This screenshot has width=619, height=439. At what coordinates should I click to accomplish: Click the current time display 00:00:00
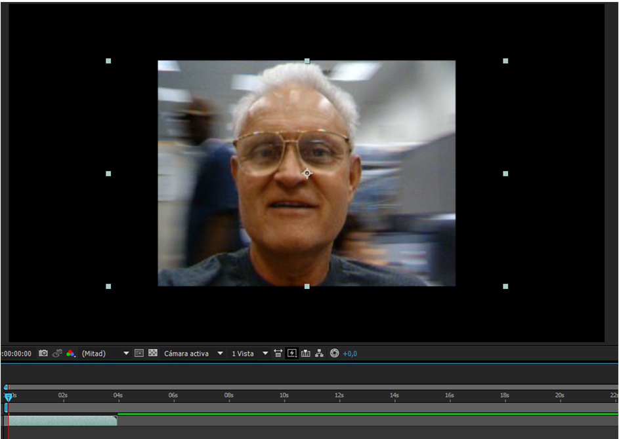[x=16, y=353]
